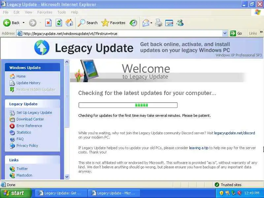Open the FAQ link
The height and width of the screenshot is (198, 264).
point(20,139)
